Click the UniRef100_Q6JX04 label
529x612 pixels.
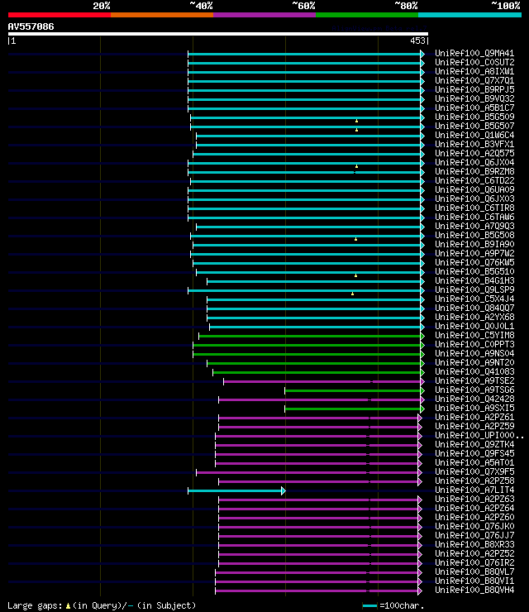[x=474, y=162]
